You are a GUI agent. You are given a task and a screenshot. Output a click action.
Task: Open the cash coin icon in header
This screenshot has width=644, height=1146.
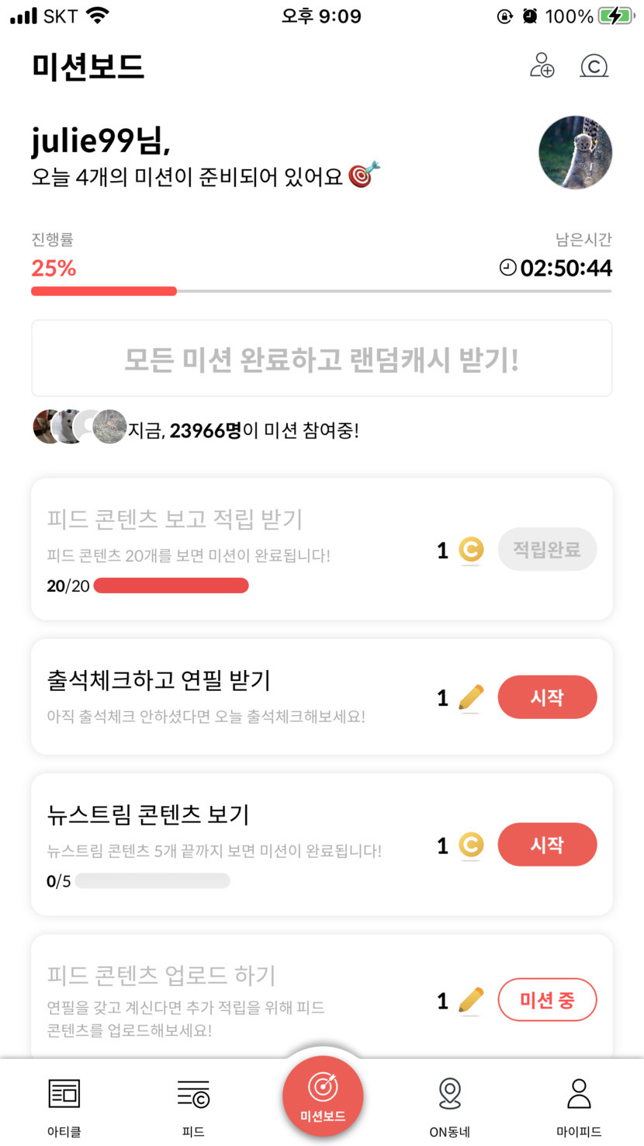click(x=594, y=66)
